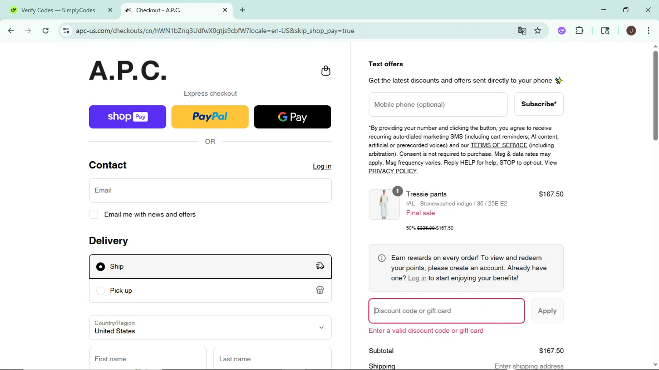Click the Text offers heading
Viewport: 659px width, 370px height.
pos(386,64)
